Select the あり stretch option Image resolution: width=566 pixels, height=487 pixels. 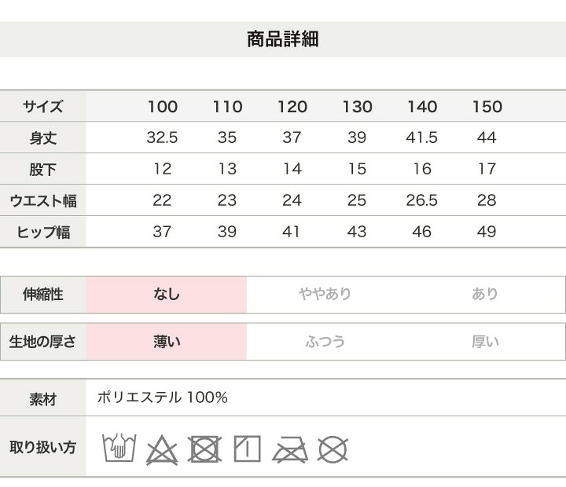[485, 294]
